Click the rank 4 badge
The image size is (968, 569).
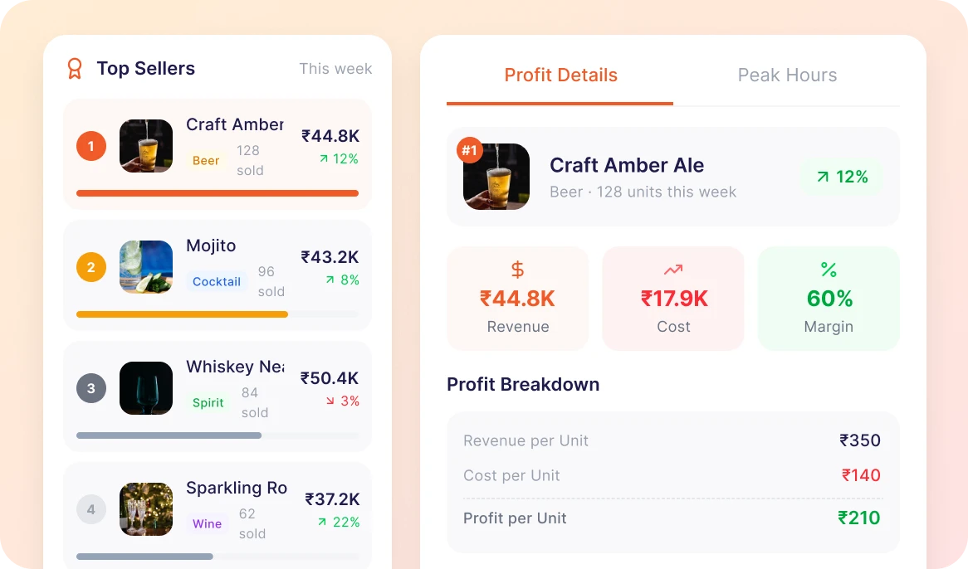tap(91, 509)
